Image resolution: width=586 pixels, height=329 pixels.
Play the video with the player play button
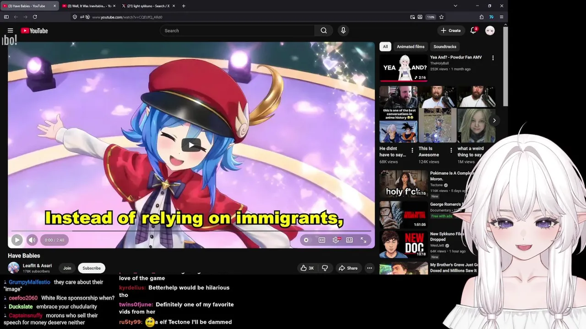click(17, 240)
